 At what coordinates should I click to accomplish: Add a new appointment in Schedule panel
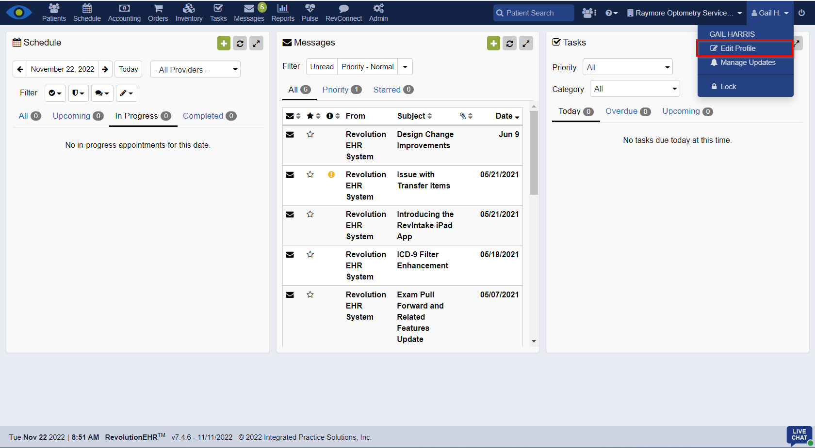224,43
